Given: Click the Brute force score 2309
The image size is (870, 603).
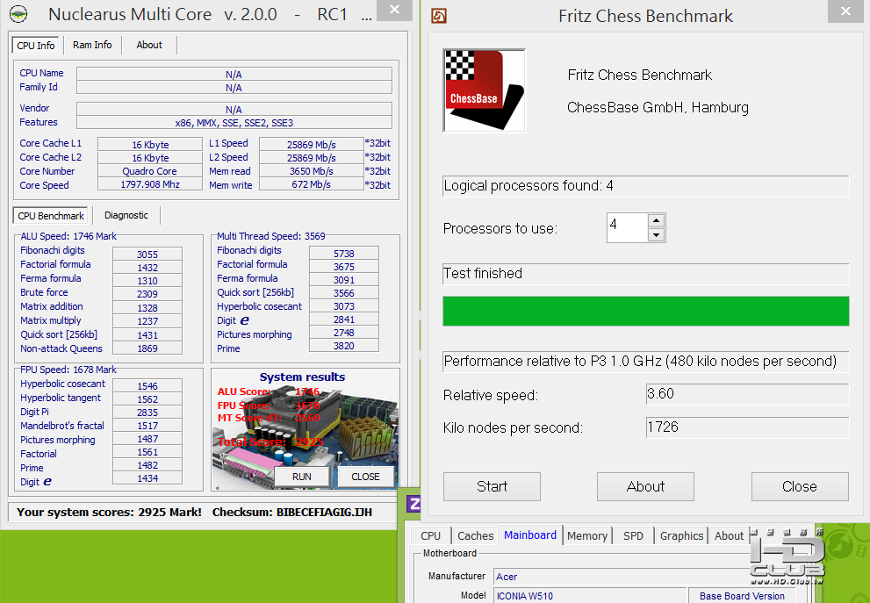Looking at the screenshot, I should [147, 294].
